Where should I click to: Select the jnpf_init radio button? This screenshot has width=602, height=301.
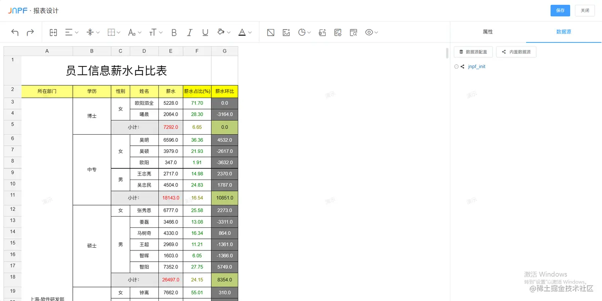click(x=456, y=66)
